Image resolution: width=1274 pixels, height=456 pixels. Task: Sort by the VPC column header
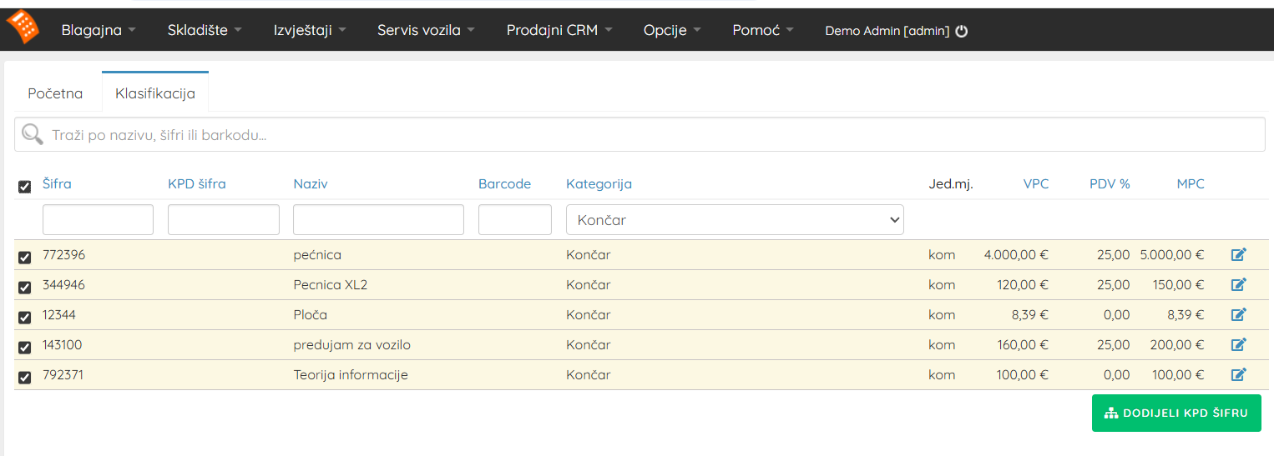1036,184
